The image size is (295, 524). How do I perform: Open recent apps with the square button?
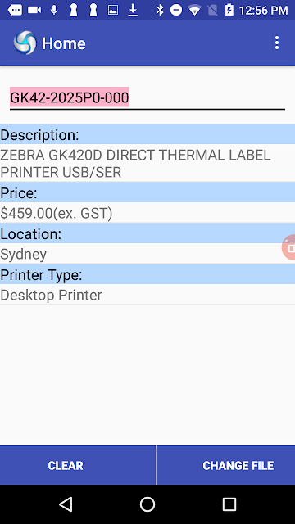click(229, 504)
